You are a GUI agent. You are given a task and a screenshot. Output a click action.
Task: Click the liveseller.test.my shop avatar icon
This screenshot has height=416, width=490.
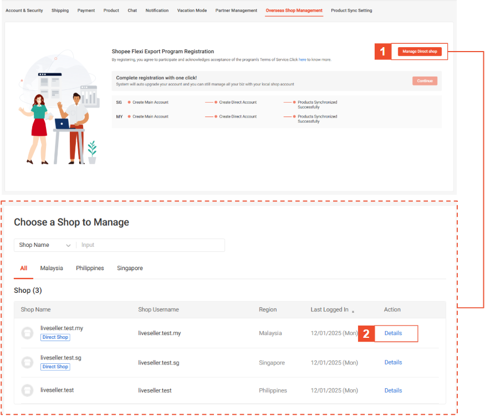[27, 333]
